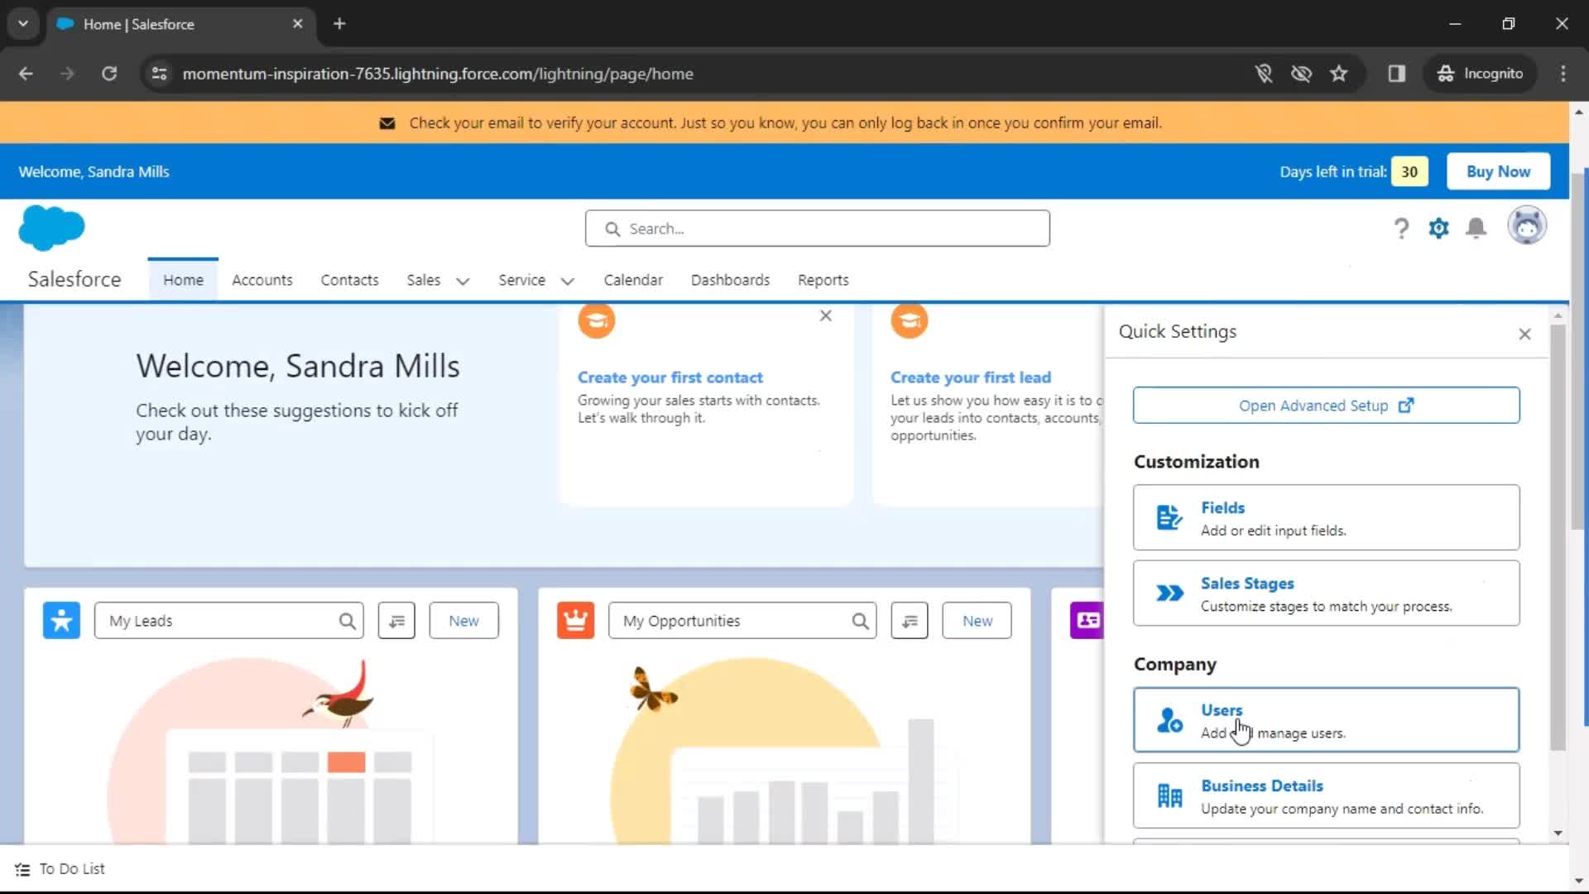Open the Contacts tab
Image resolution: width=1589 pixels, height=894 pixels.
349,280
